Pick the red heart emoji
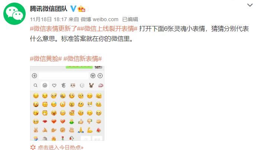Image resolution: width=257 pixels, height=150 pixels. click(x=54, y=121)
